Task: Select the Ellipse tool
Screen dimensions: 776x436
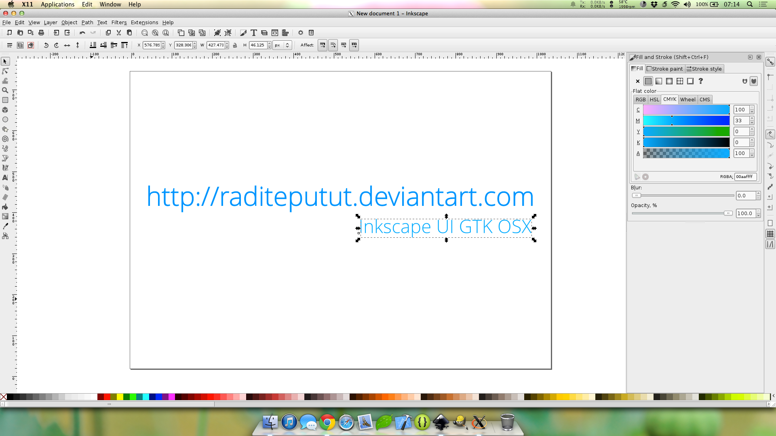Action: pyautogui.click(x=5, y=119)
